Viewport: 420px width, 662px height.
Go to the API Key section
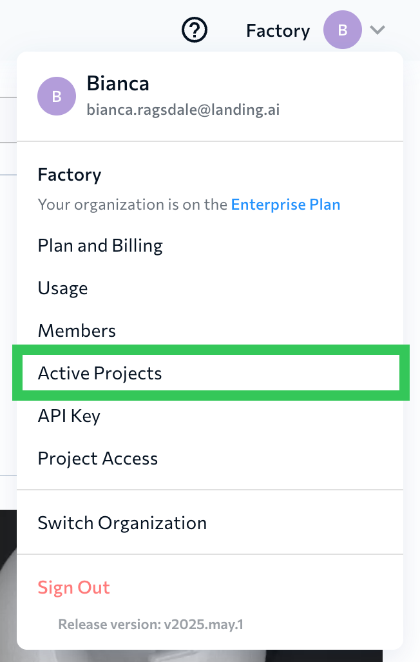pyautogui.click(x=68, y=416)
